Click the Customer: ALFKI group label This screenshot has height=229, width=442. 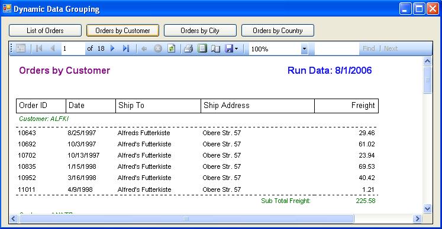[44, 119]
